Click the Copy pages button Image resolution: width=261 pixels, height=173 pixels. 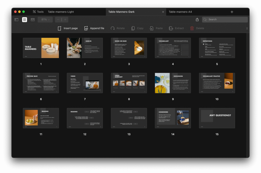click(x=137, y=28)
